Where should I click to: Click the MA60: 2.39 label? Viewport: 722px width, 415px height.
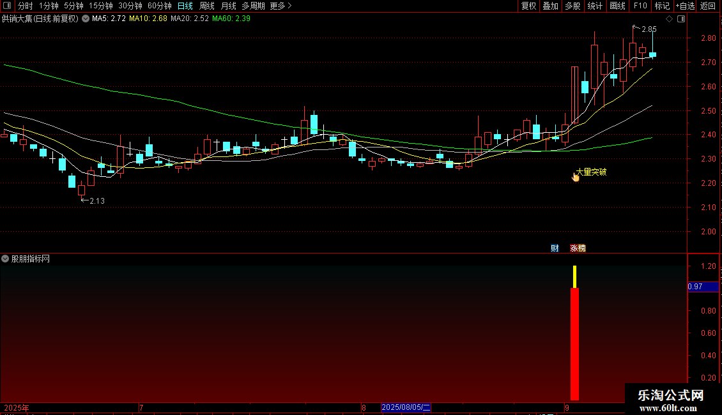[231, 19]
